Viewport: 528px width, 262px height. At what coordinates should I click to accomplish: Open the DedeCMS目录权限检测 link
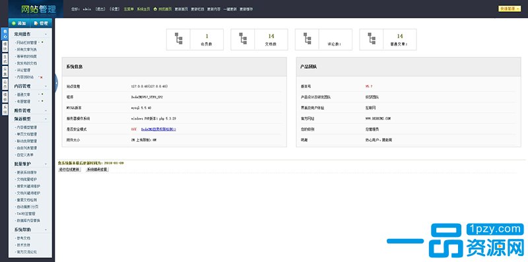pos(158,129)
